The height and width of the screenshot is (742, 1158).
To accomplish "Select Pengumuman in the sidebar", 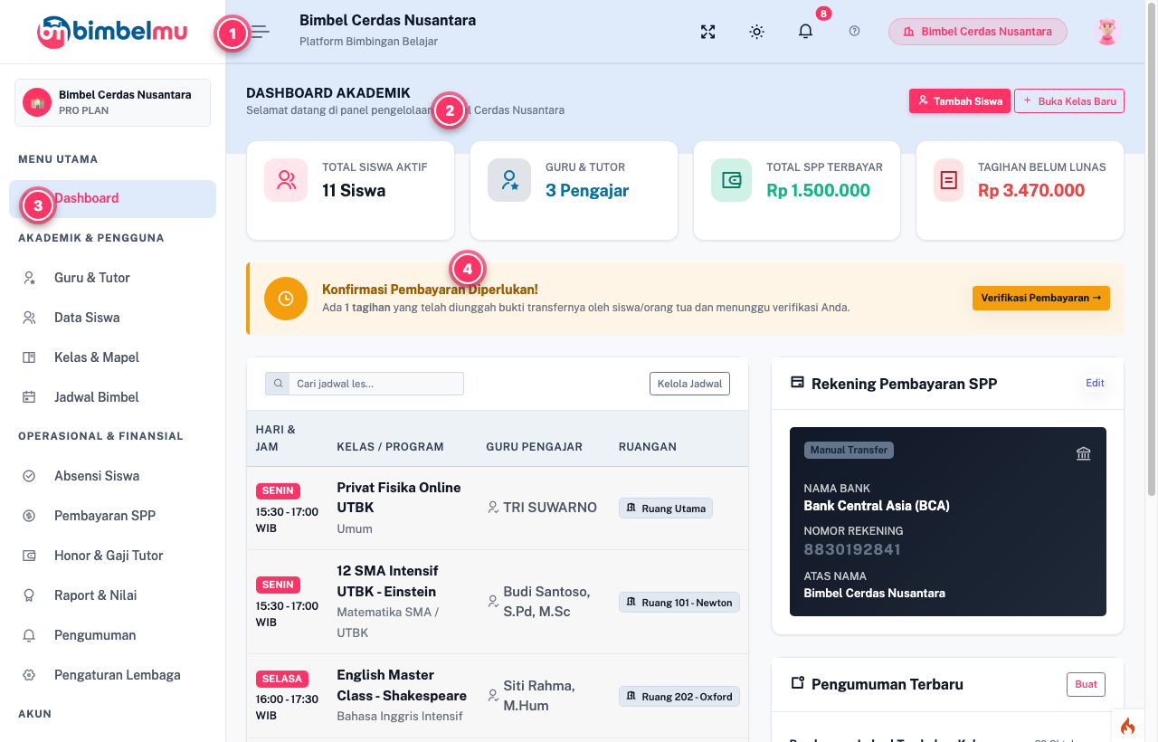I will pos(112,635).
